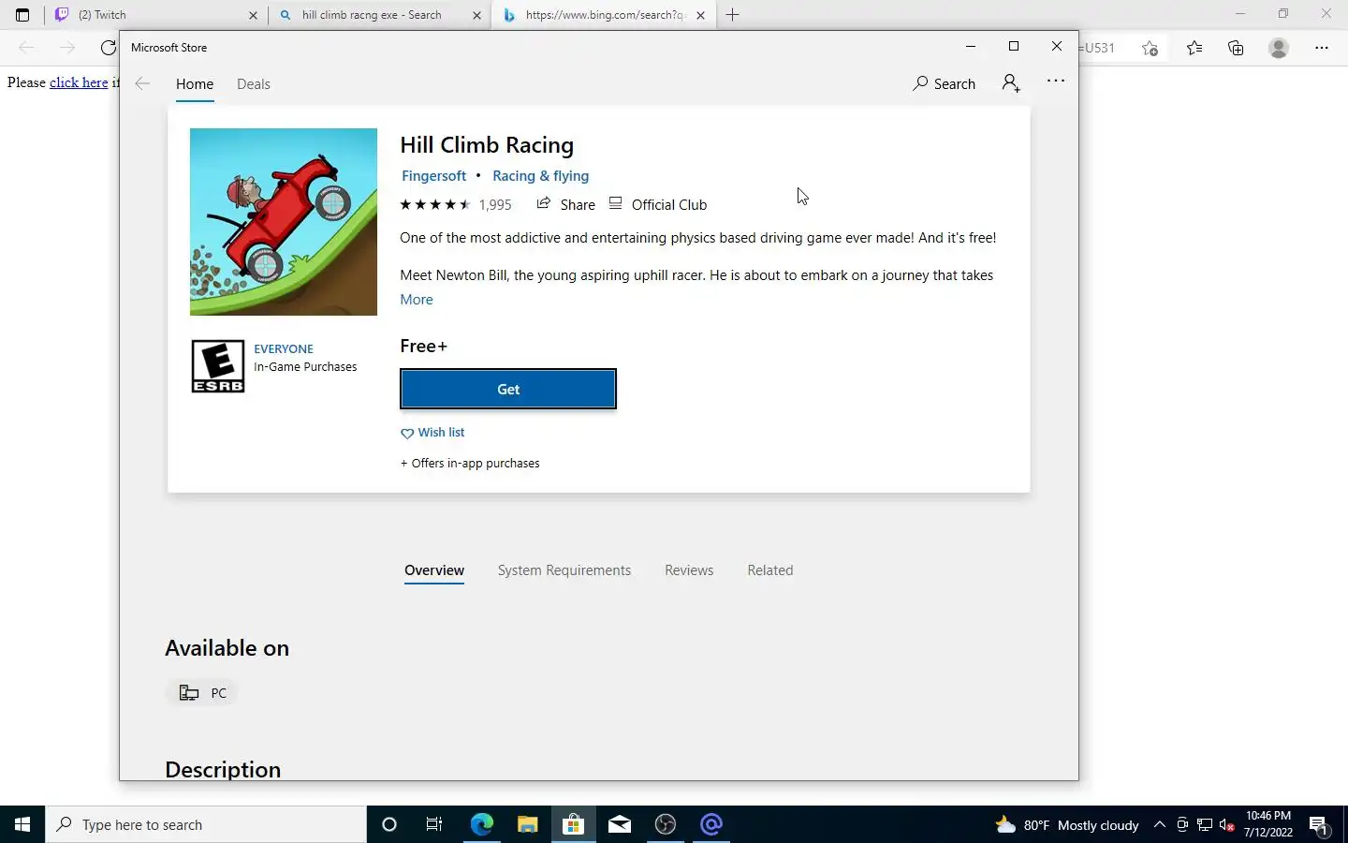Open Microsoft Edge from taskbar

tap(481, 824)
